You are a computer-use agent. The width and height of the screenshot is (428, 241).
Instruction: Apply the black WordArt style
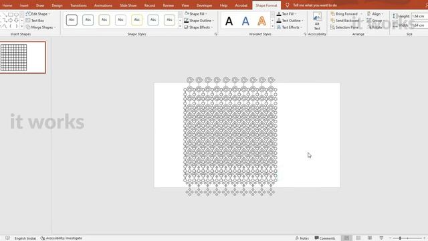click(229, 21)
